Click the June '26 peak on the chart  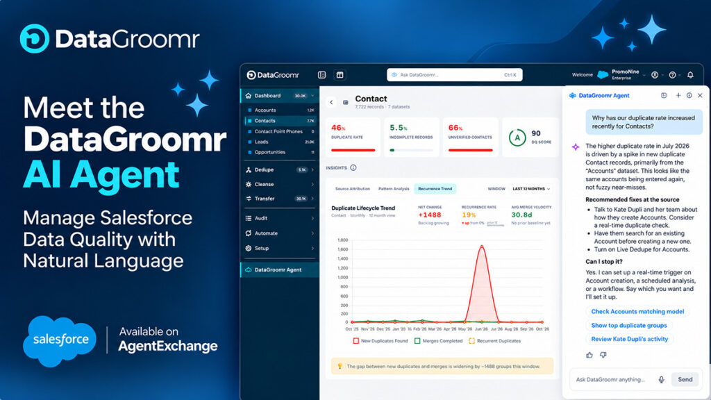click(x=482, y=247)
